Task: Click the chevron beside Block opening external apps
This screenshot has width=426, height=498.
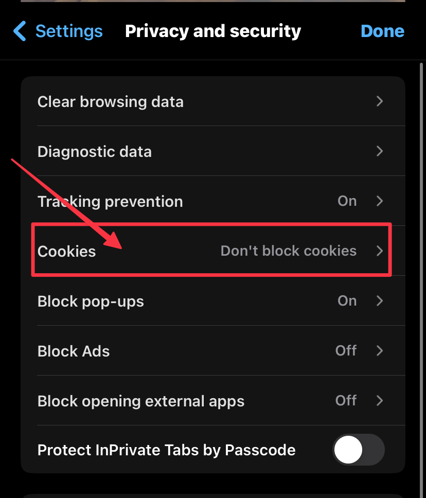Action: [x=380, y=401]
